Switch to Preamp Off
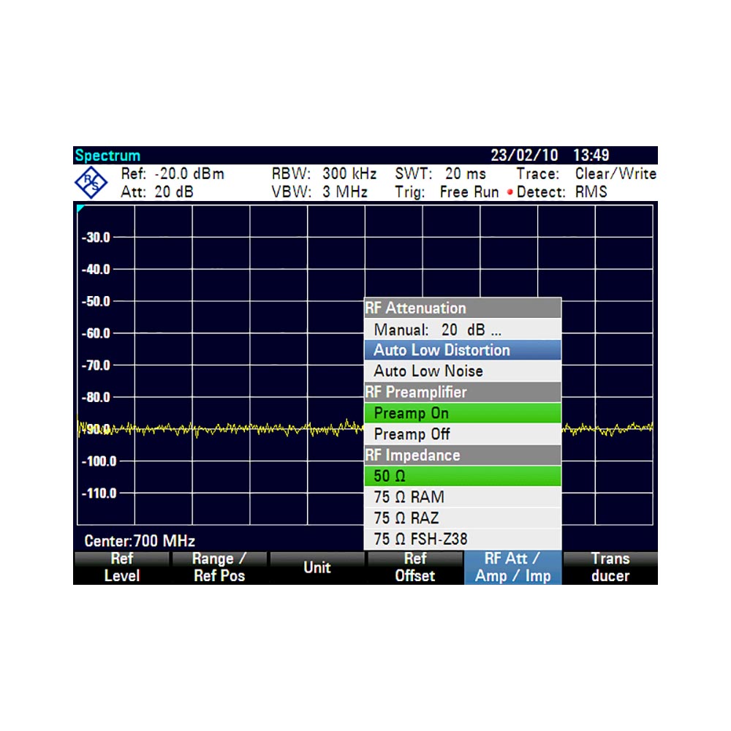731x731 pixels. (462, 434)
